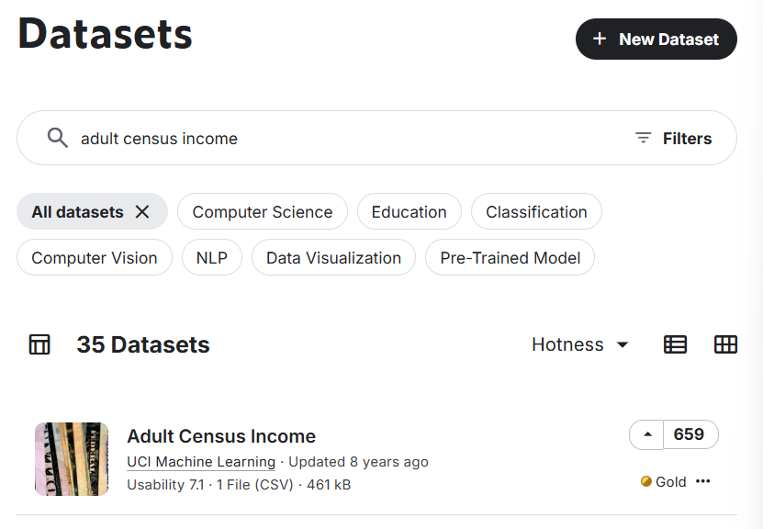Enable the Classification filter chip
This screenshot has height=529, width=763.
pos(536,212)
